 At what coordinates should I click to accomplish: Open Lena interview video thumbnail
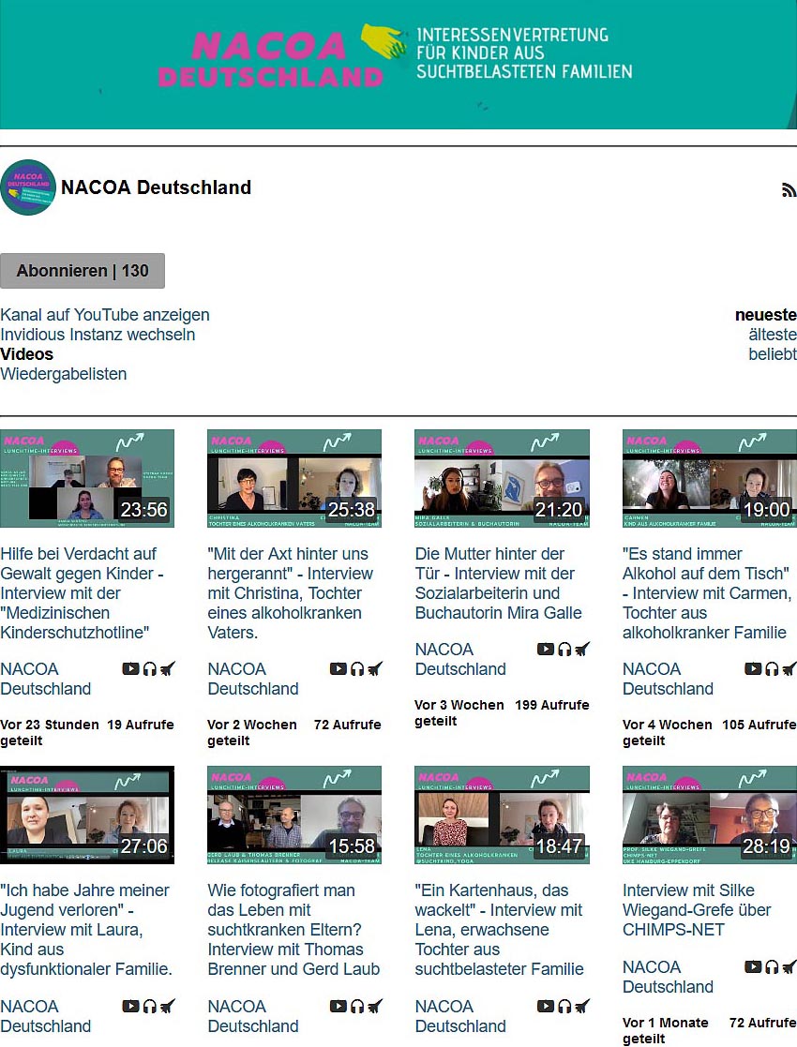503,815
